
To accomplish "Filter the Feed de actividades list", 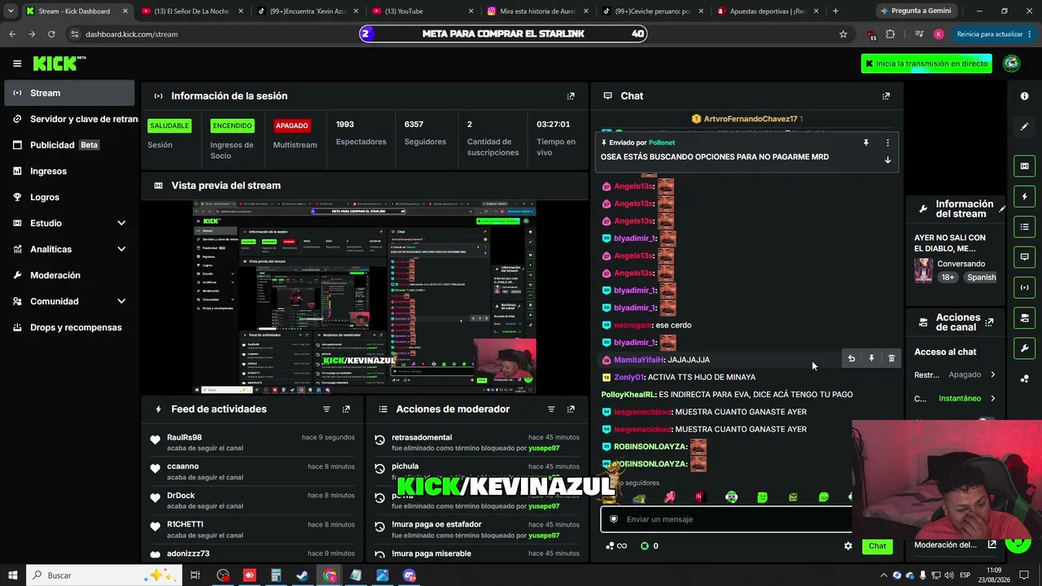I will point(326,409).
